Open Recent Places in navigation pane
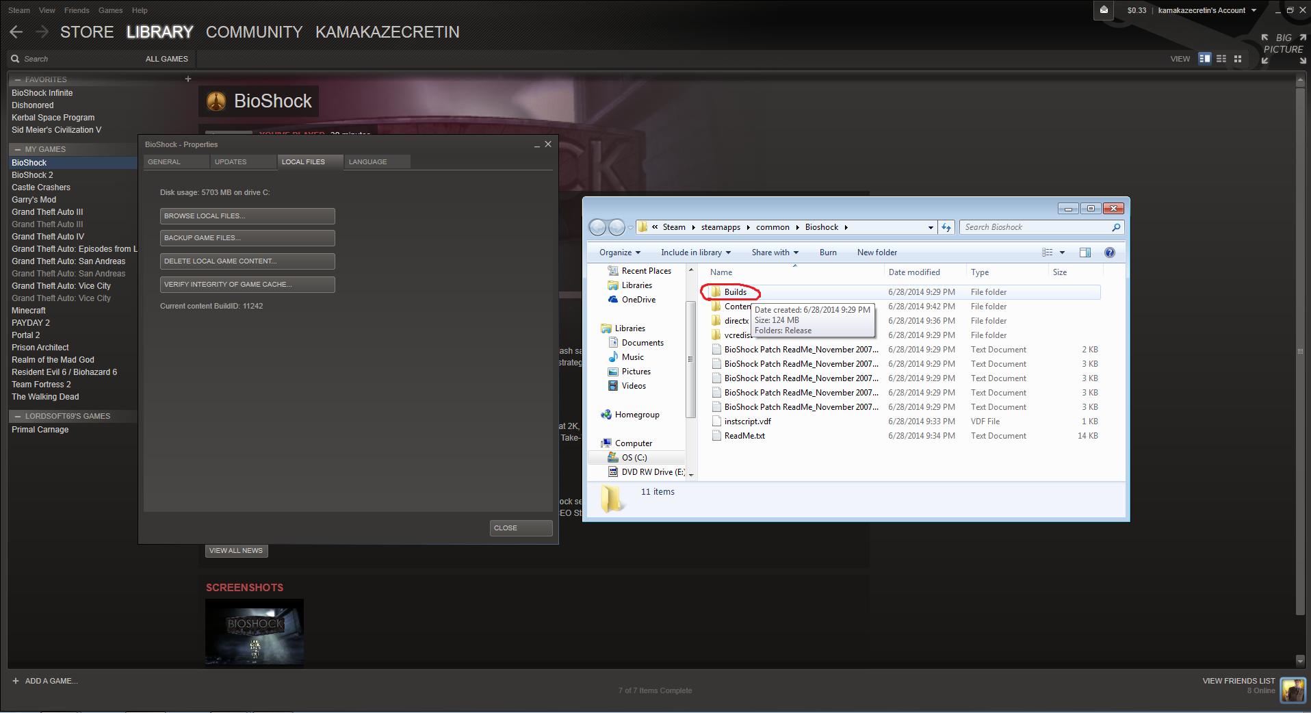The image size is (1311, 713). coord(639,271)
